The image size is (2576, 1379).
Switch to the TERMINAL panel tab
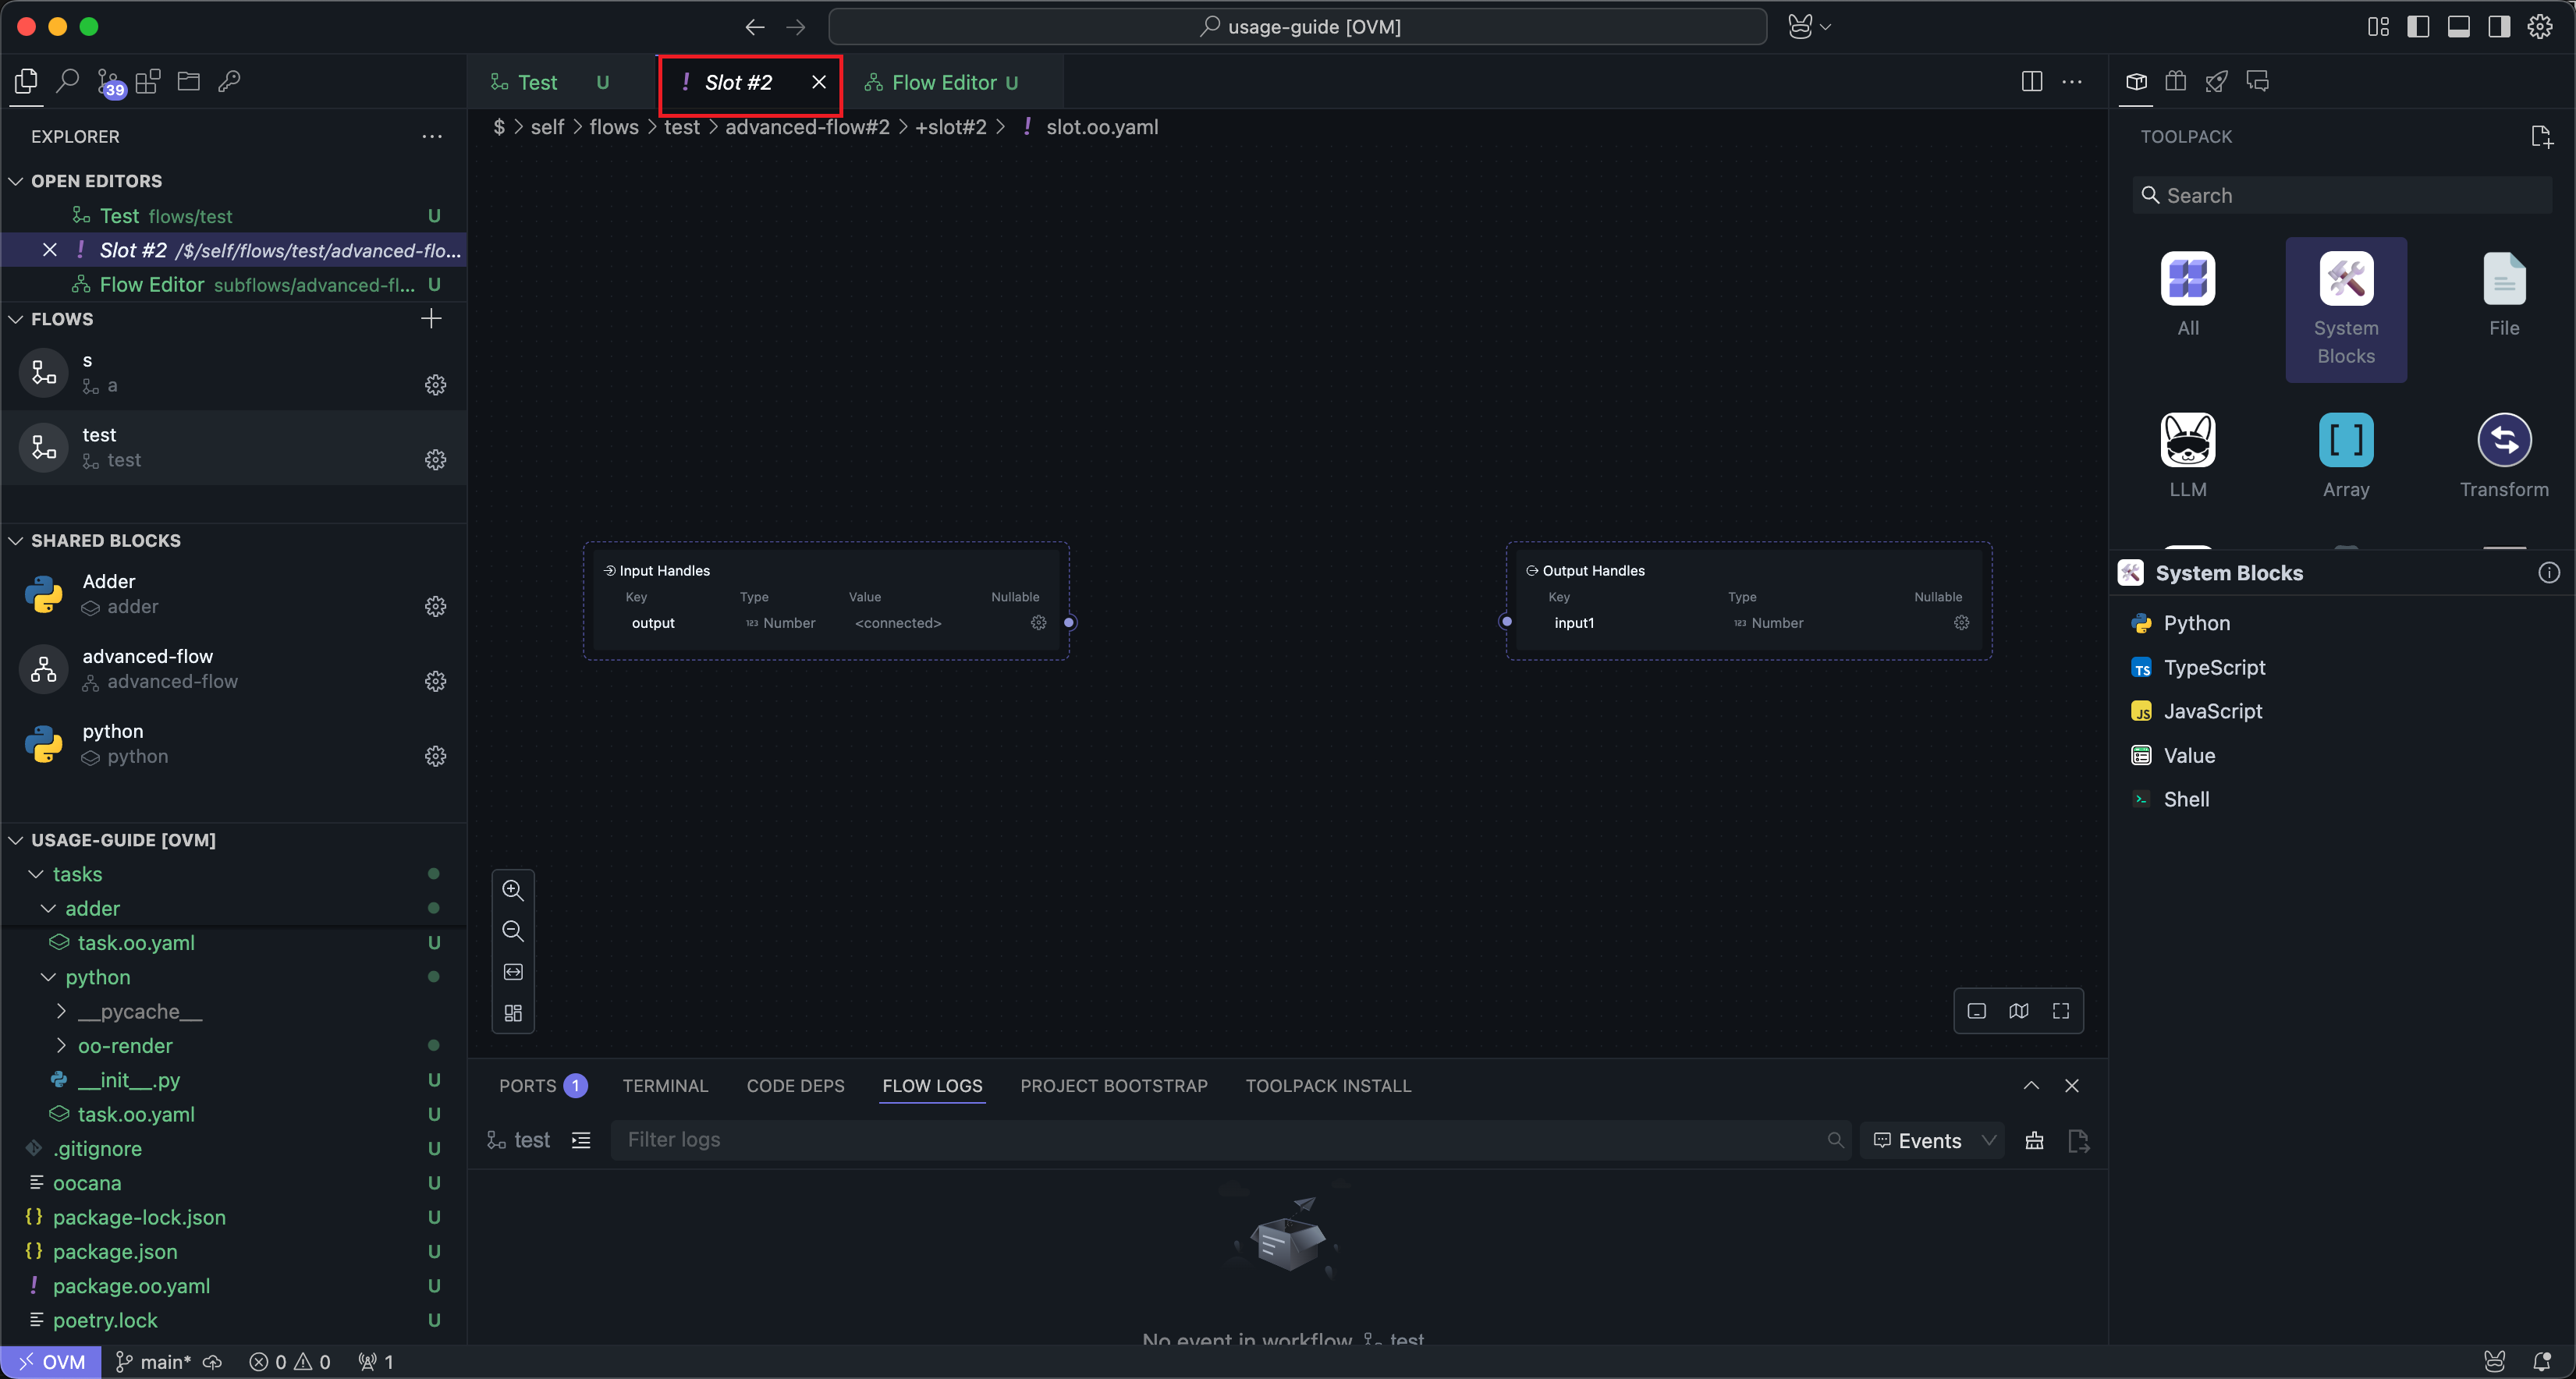(664, 1086)
